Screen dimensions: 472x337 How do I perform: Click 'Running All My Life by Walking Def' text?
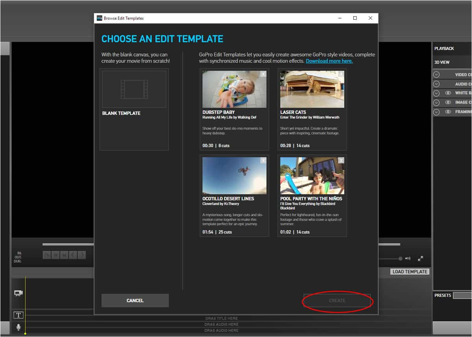(x=229, y=117)
